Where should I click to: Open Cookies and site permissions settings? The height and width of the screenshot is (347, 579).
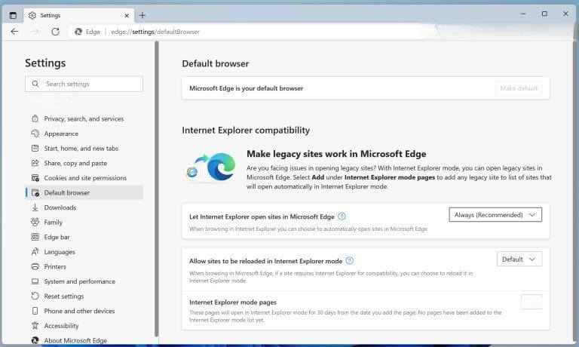pos(85,178)
